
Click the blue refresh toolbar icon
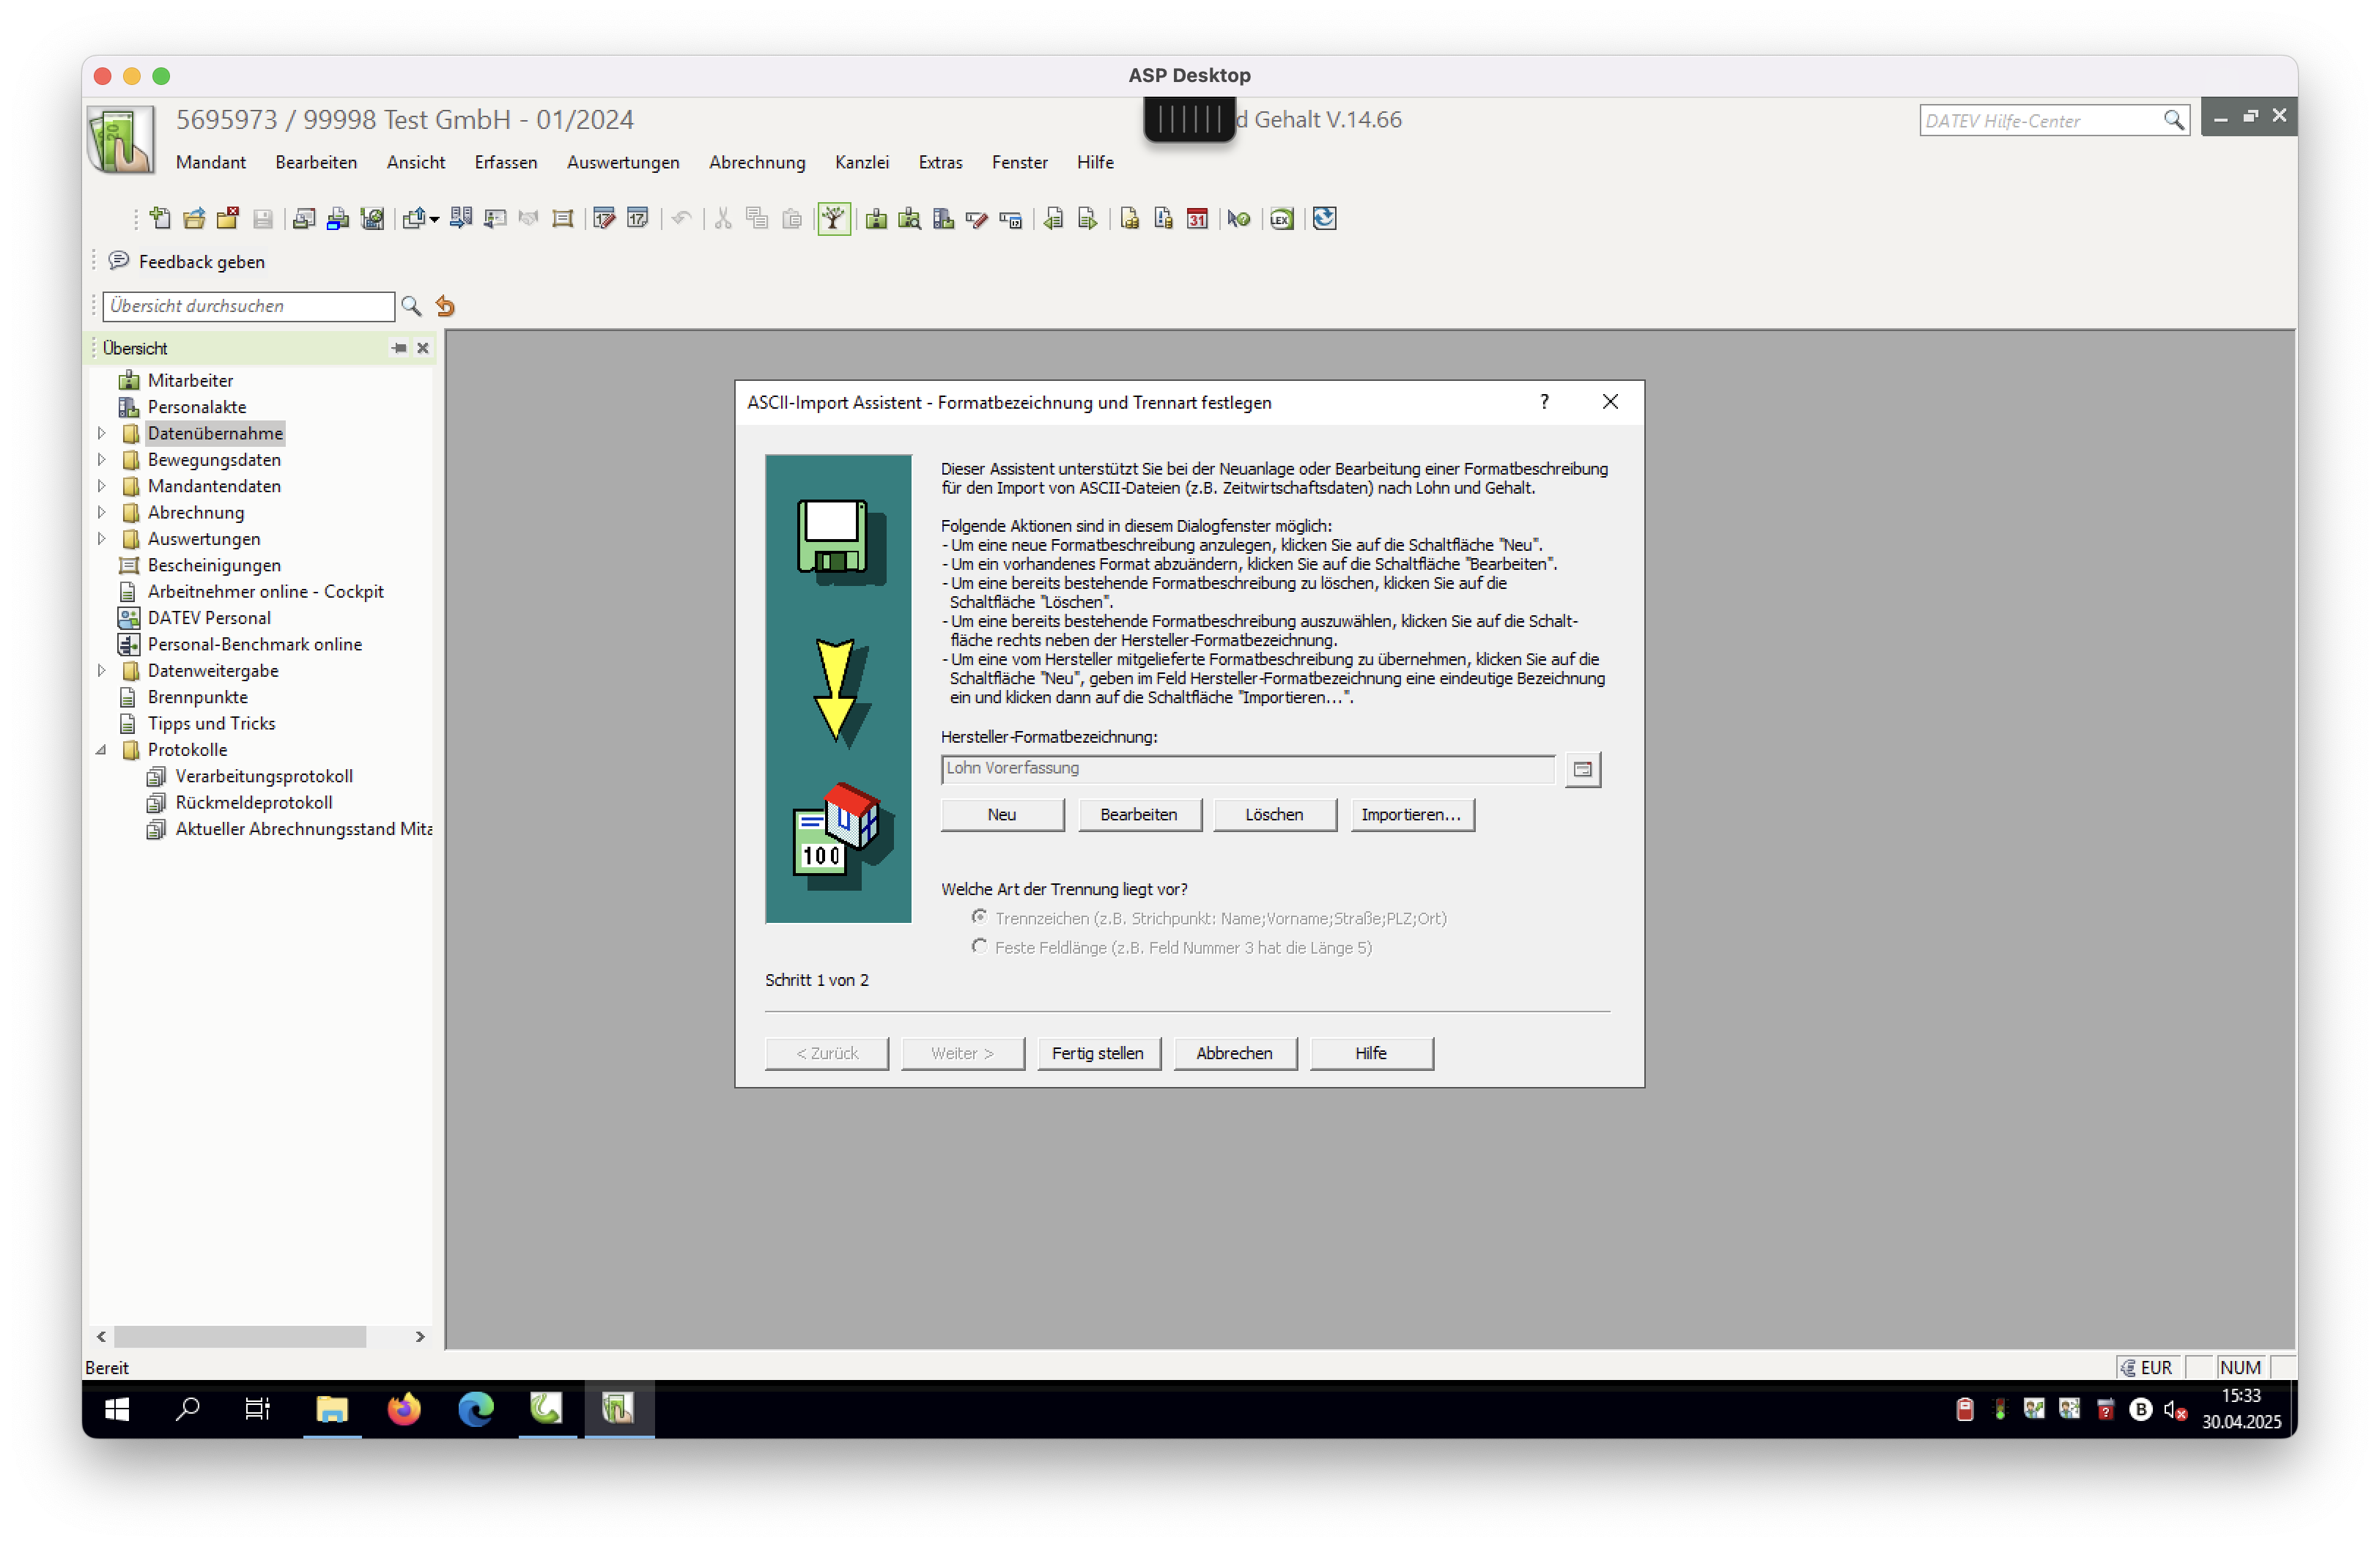[1324, 219]
